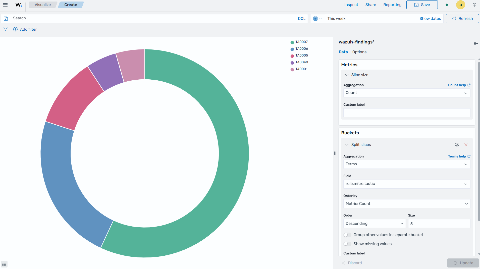Screen dimensions: 480x269
Task: Enable Group other values in separate bucket
Action: [x=347, y=235]
